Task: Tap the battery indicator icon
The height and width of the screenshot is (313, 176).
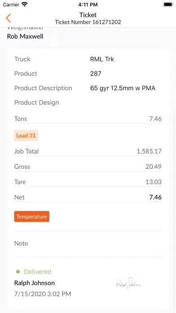Action: pyautogui.click(x=168, y=4)
